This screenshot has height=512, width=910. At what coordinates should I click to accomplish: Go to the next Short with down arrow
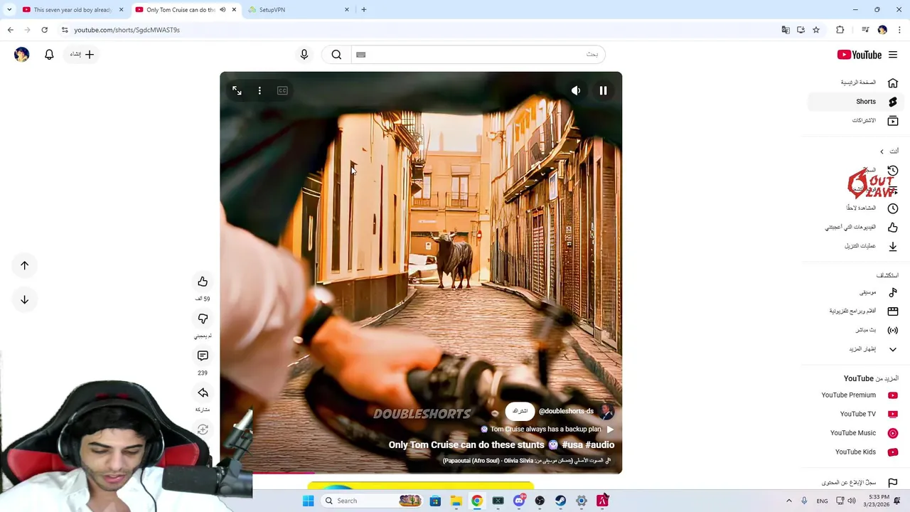point(24,299)
